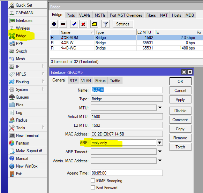Open the Ports tab in Bridge window
This screenshot has width=203, height=193.
pos(71,15)
